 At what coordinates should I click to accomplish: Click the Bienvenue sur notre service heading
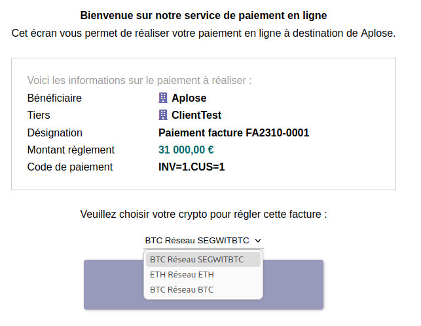[x=204, y=15]
